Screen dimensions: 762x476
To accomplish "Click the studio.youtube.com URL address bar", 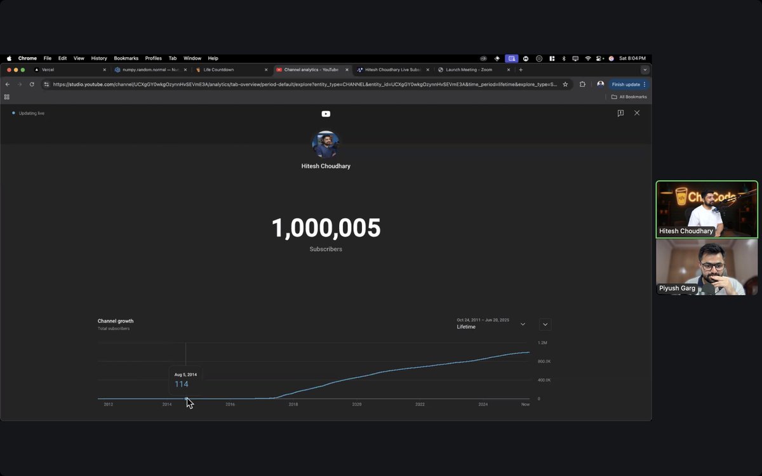I will (305, 84).
